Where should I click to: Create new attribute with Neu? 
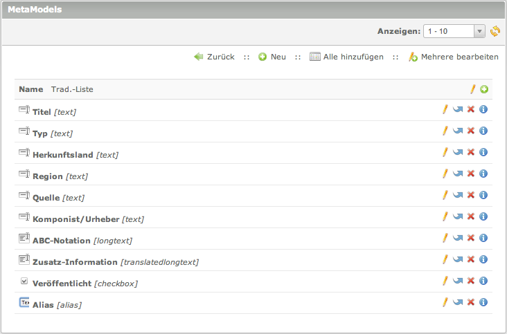pyautogui.click(x=272, y=57)
